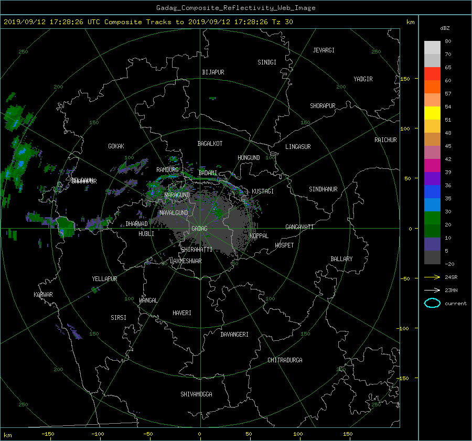Click the HAVERI city label
Screen dimensions: 472x441
point(182,313)
